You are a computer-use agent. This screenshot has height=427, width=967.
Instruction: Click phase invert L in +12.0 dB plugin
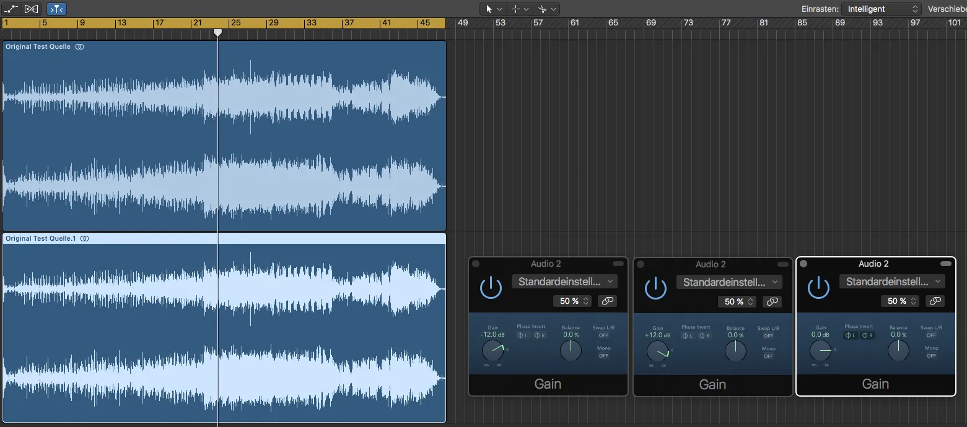tap(689, 336)
